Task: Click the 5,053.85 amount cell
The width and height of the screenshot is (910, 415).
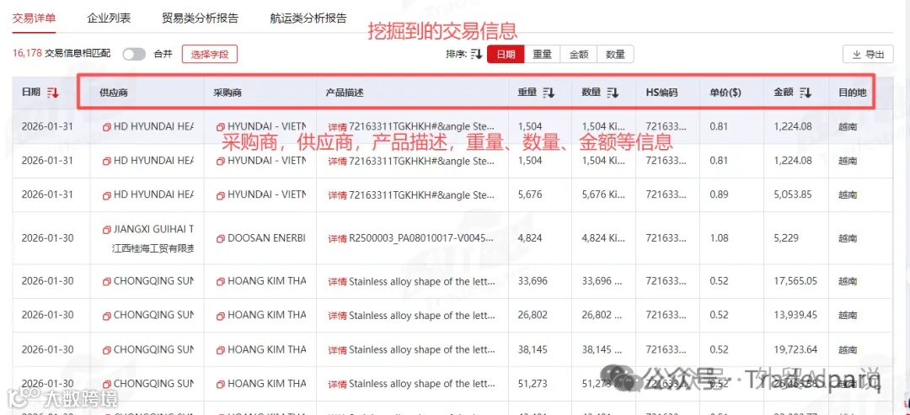Action: 793,194
